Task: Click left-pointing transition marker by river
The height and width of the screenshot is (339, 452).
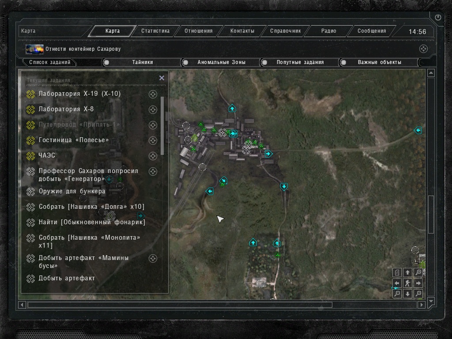Action: (210, 191)
